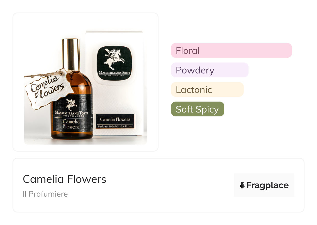This screenshot has width=317, height=225.
Task: Click the Parfum 100ml text on box
Action: [115, 127]
